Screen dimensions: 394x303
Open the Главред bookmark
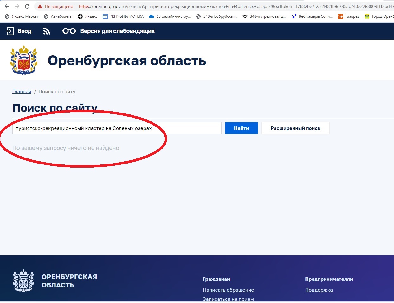click(x=349, y=16)
